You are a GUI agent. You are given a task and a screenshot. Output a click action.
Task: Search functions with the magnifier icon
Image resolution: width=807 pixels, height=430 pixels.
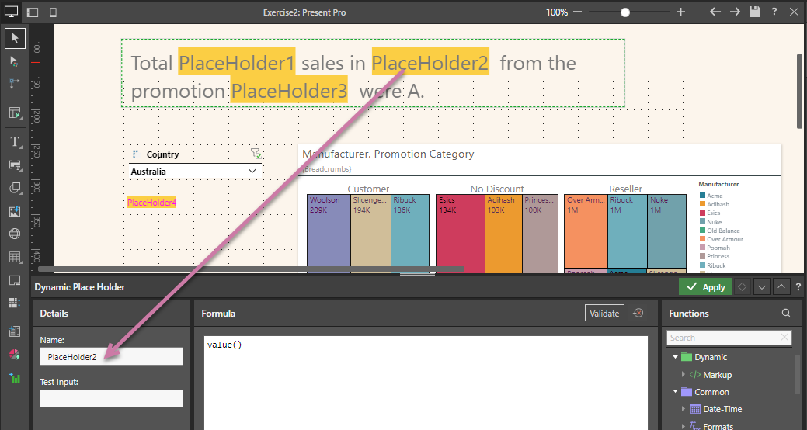click(786, 313)
